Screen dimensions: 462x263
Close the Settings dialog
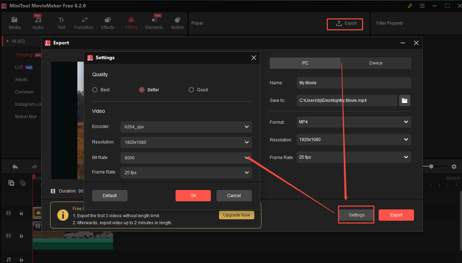pyautogui.click(x=254, y=58)
